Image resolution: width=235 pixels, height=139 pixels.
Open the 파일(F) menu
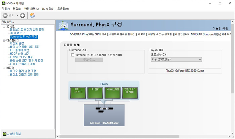point(6,9)
